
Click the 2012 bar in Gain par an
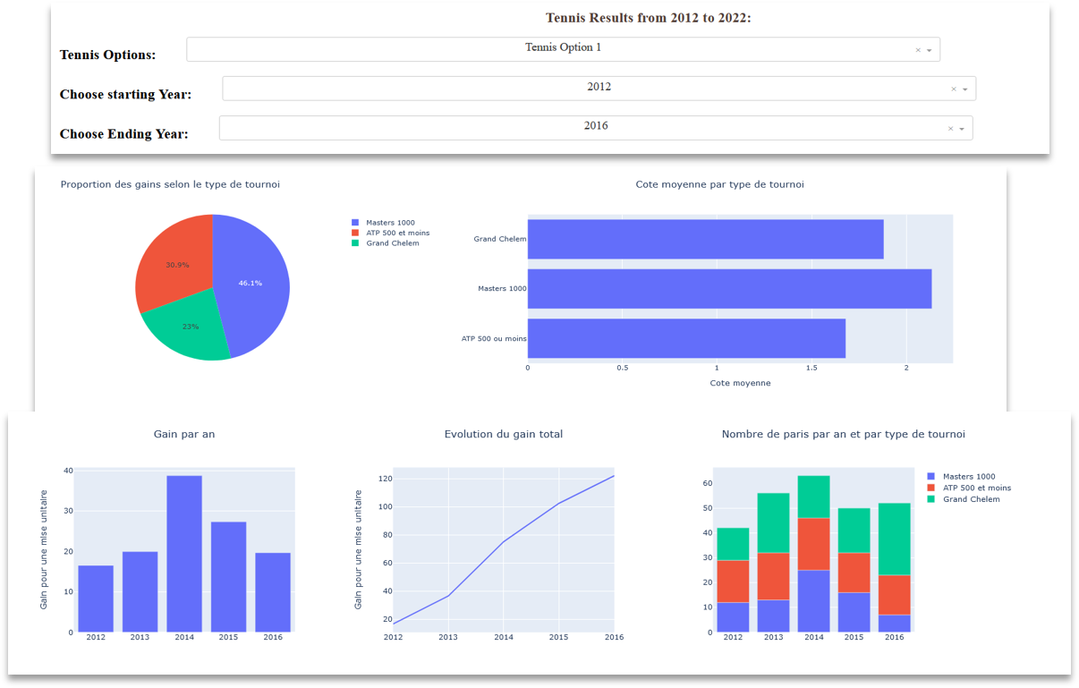[x=96, y=599]
